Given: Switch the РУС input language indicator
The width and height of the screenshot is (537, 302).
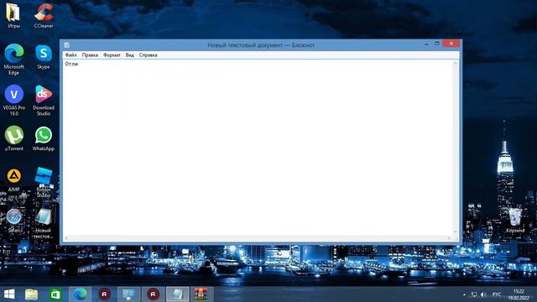Looking at the screenshot, I should coord(496,294).
